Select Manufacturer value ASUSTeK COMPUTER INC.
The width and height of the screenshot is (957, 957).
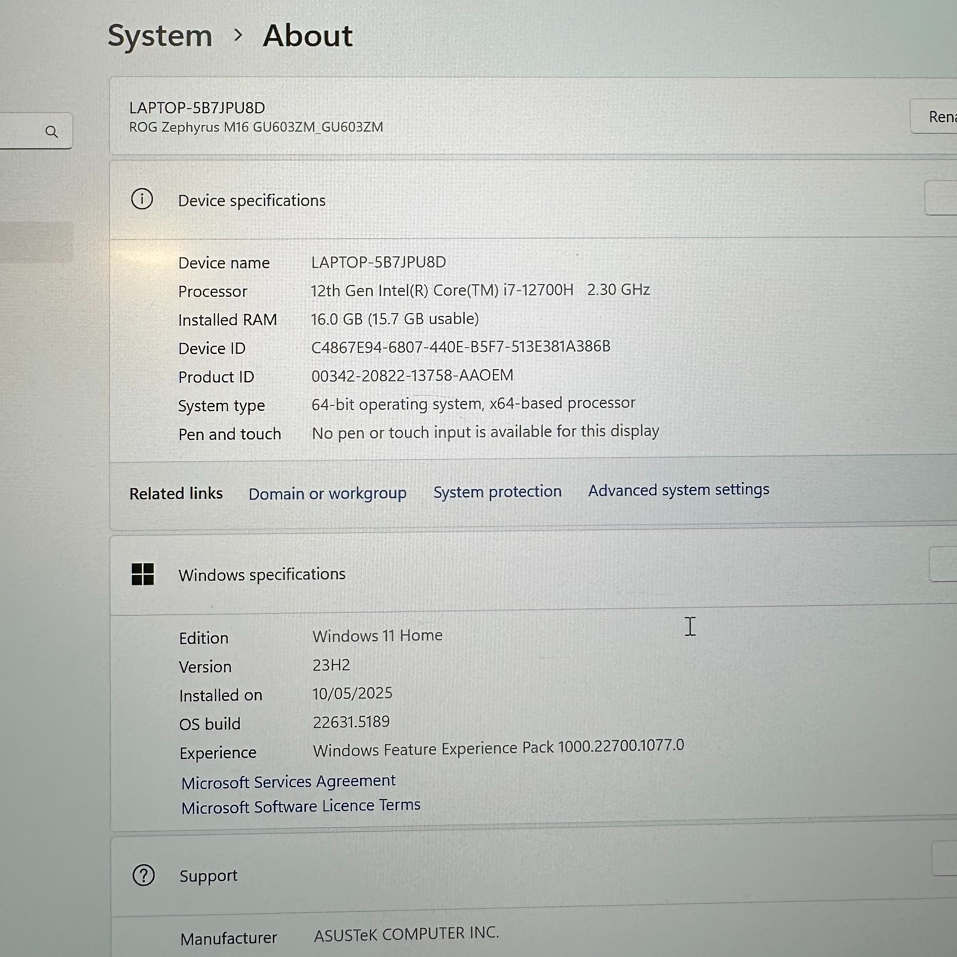406,934
